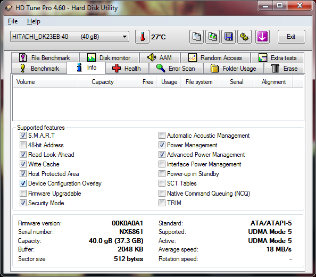Click the thermometer temperature icon
316x277 pixels.
tap(142, 37)
